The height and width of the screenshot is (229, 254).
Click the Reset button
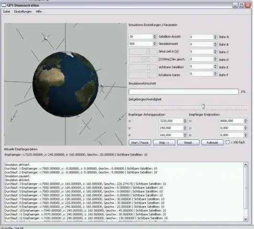188,143
